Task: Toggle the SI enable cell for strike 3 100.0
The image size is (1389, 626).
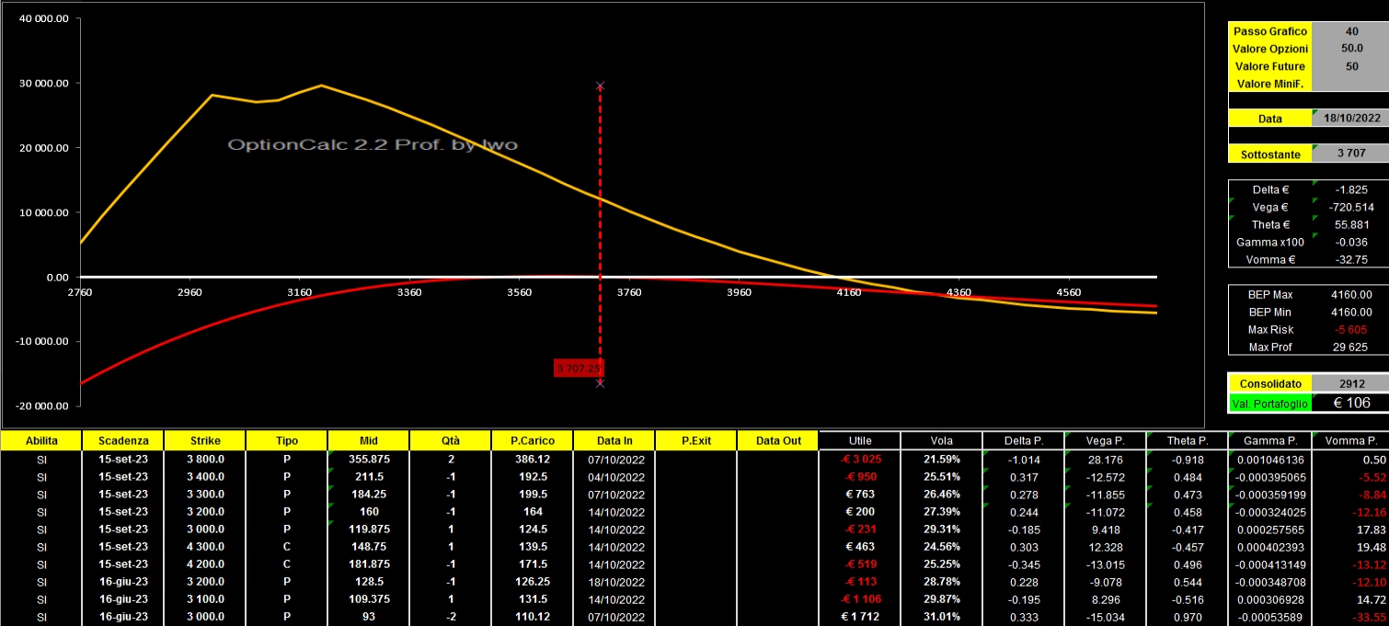Action: [41, 598]
